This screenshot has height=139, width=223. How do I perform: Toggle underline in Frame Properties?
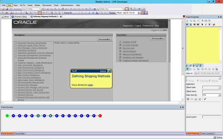[x=209, y=25]
